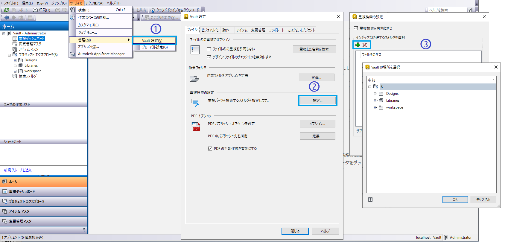Viewport: 505px width, 242px height.
Task: Click the 変更管理マスタ icon in navigation tree
Action: coord(15,44)
